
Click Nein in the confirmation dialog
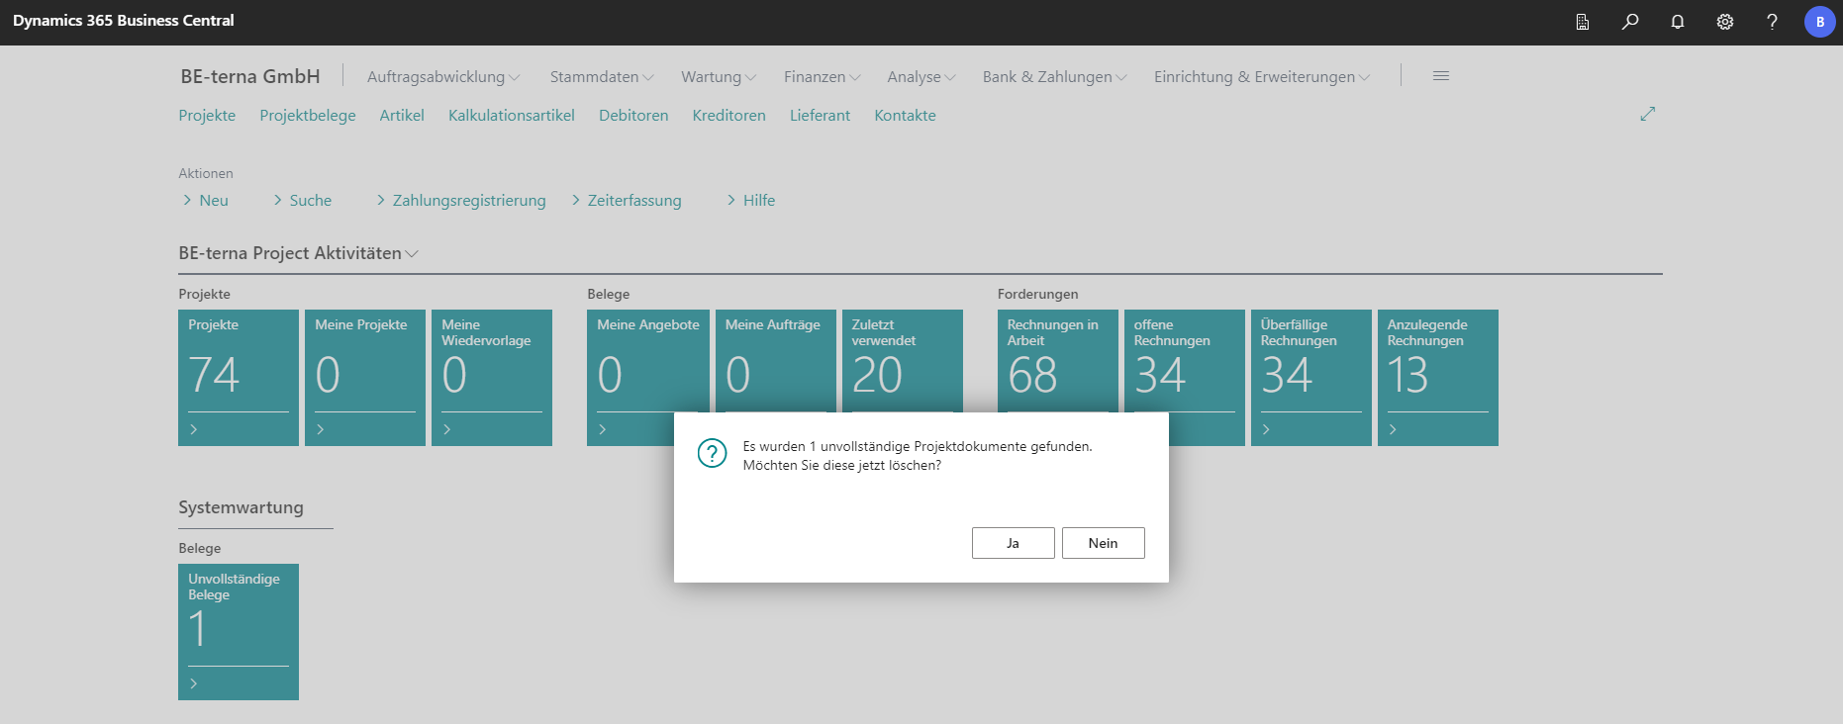(1103, 543)
